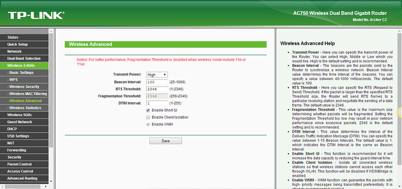Click the Wireless Advanced page heading
The image size is (402, 189).
point(90,44)
